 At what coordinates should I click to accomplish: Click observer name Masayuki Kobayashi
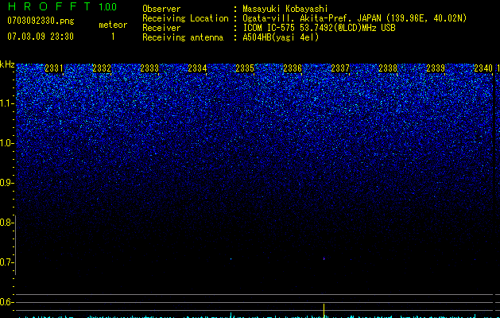(285, 9)
